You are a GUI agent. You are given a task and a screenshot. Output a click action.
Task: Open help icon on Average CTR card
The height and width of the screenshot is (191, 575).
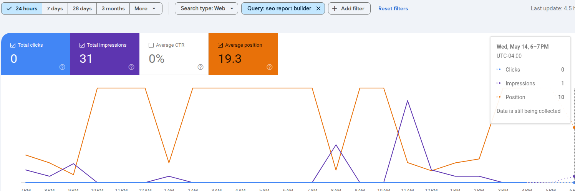(x=201, y=67)
